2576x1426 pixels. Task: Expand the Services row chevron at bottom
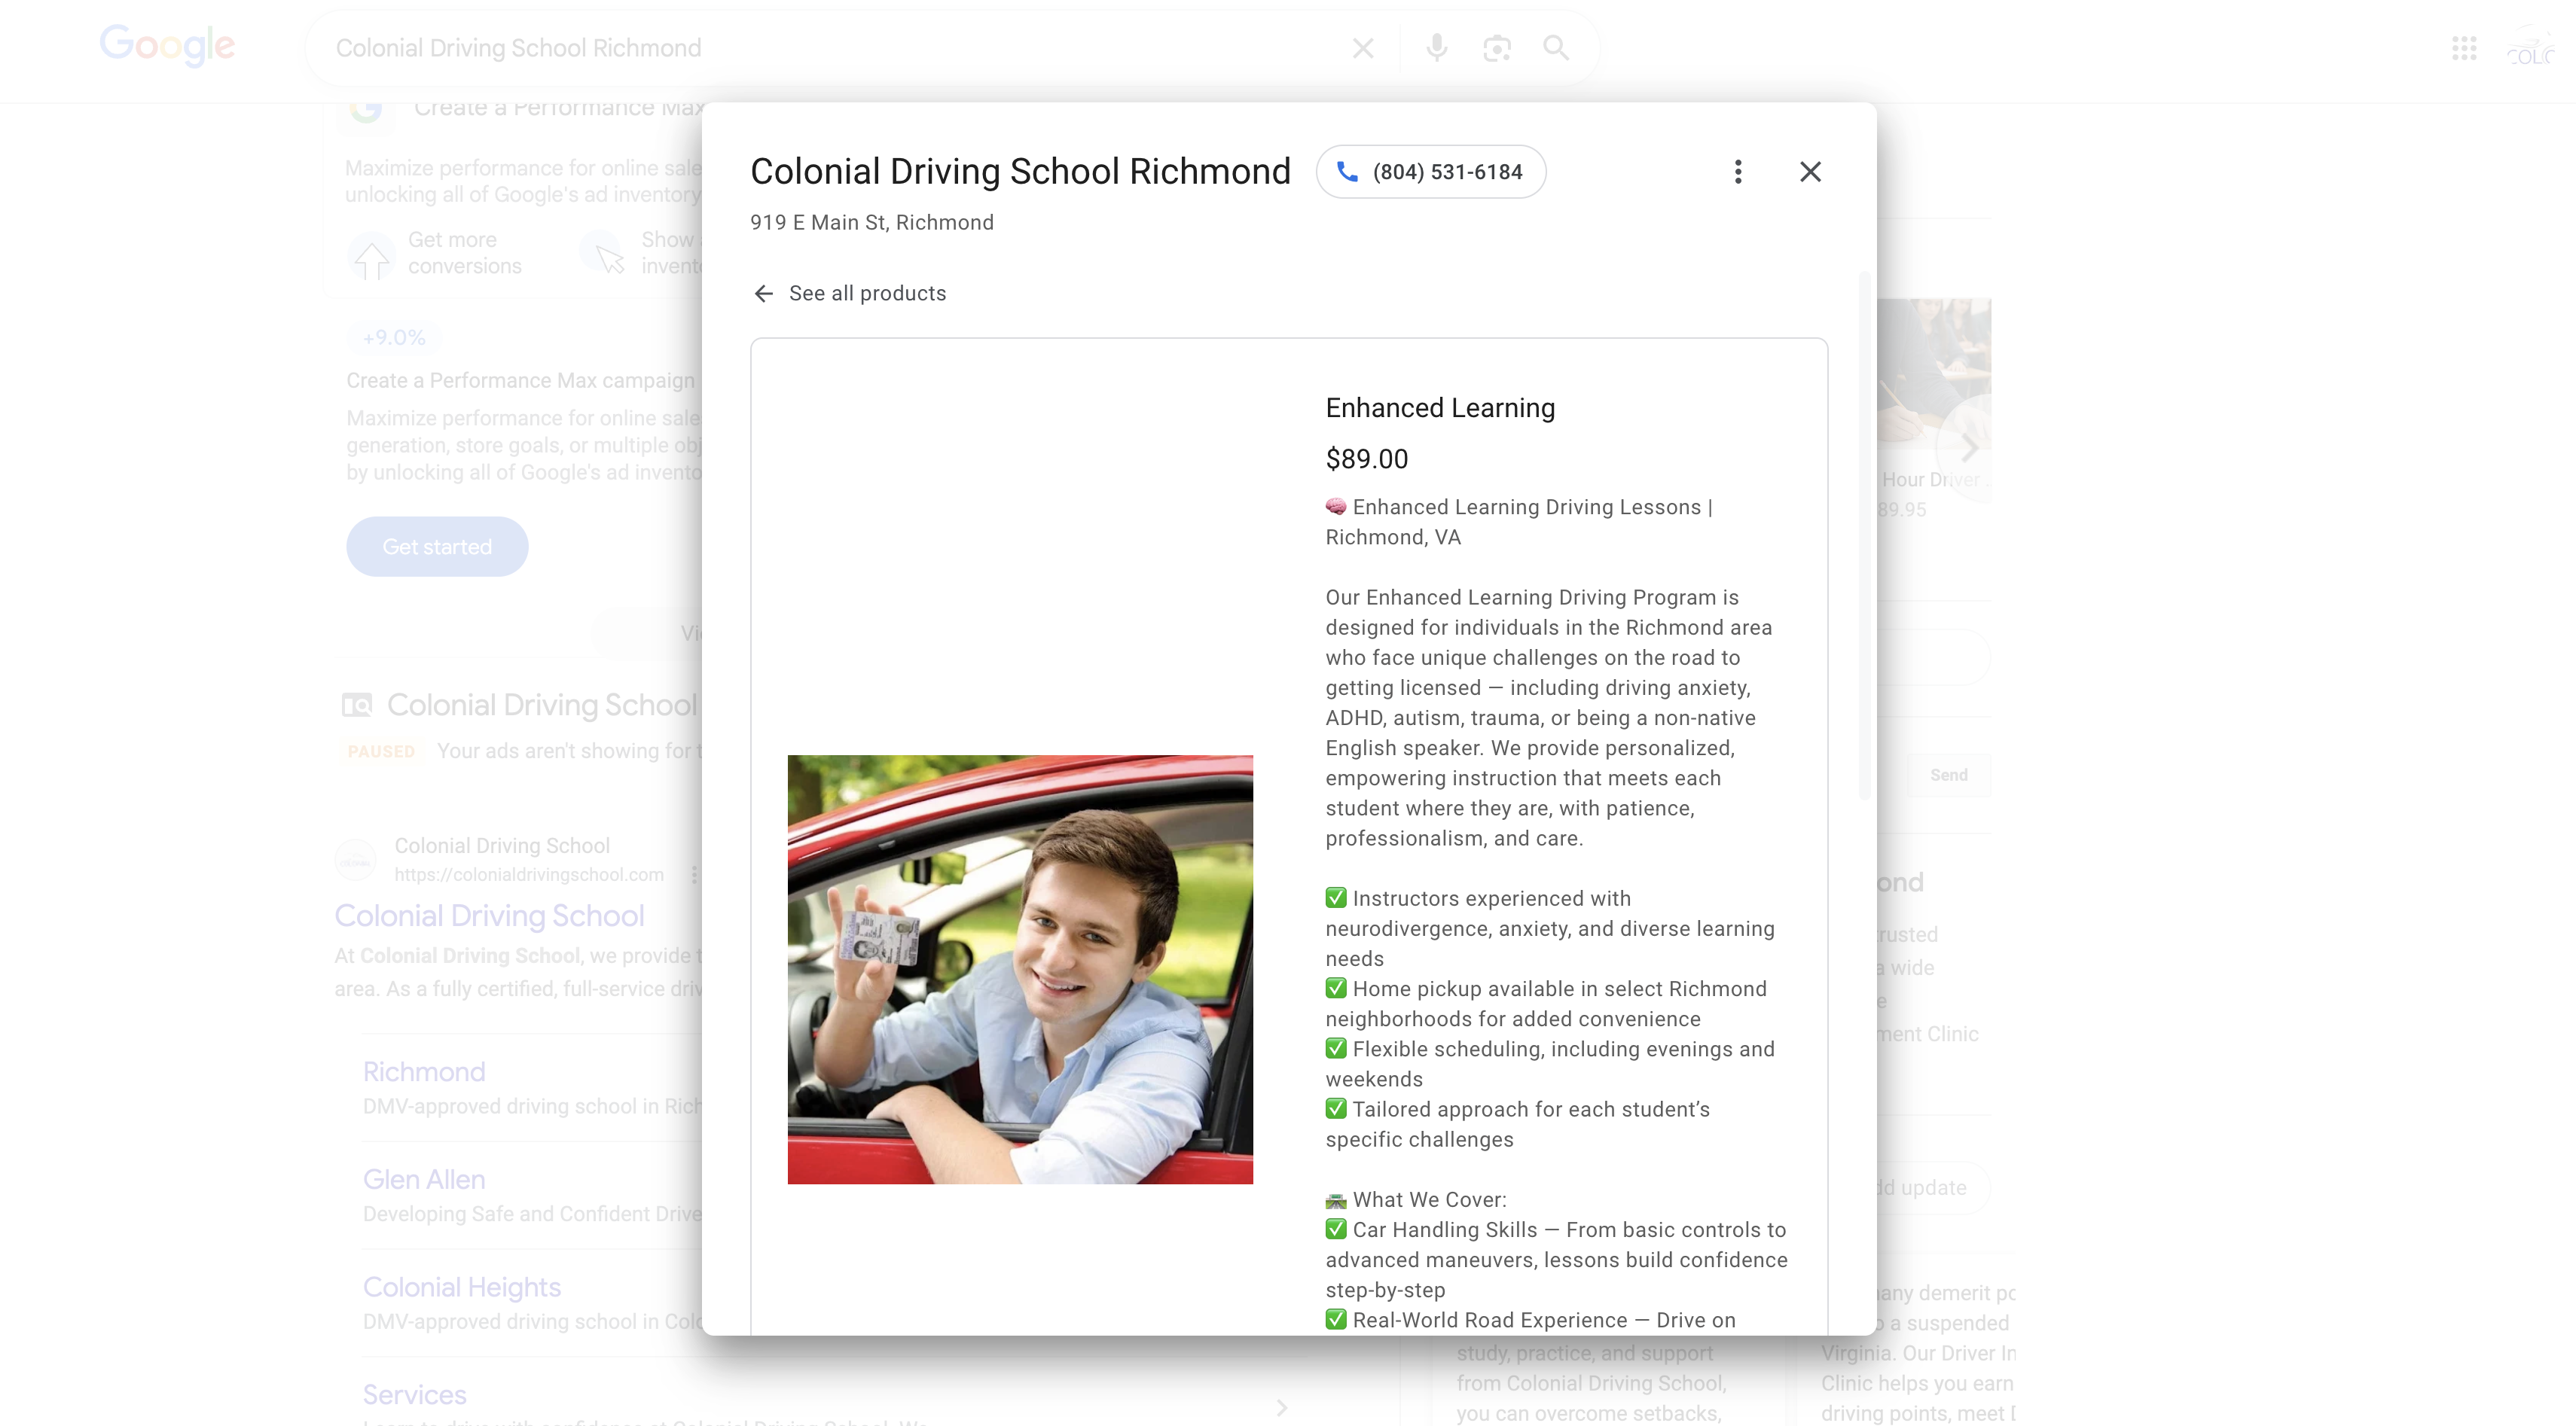1282,1407
